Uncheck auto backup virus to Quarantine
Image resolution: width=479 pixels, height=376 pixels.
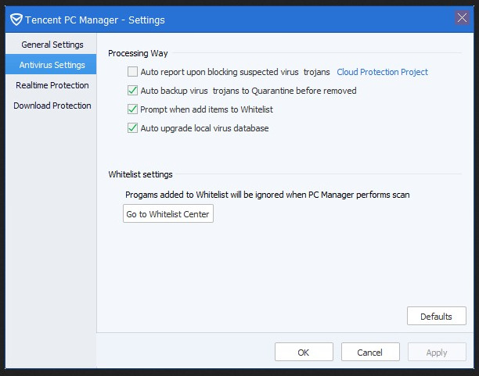132,91
